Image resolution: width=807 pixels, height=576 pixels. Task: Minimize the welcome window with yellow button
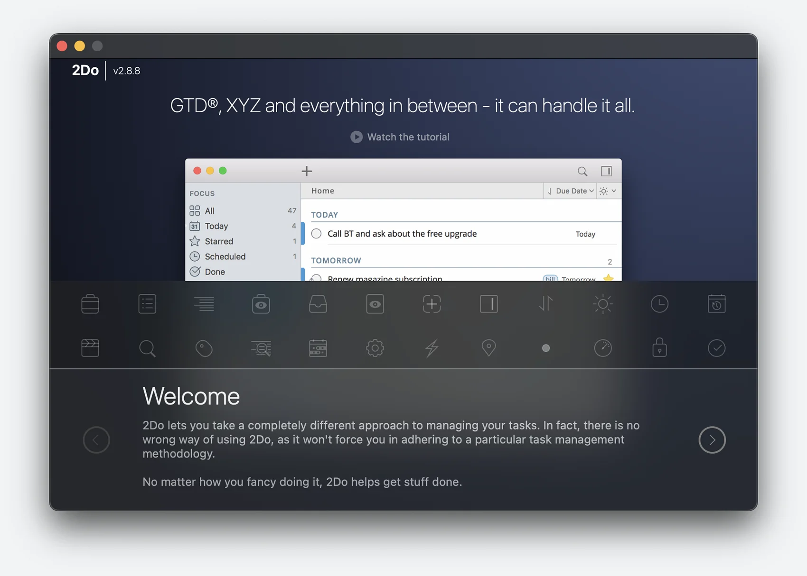click(80, 46)
